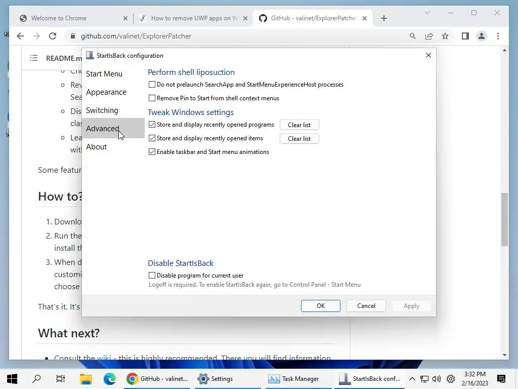Click the taskbar clock and date
Viewport: 518px width, 389px height.
pos(474,379)
